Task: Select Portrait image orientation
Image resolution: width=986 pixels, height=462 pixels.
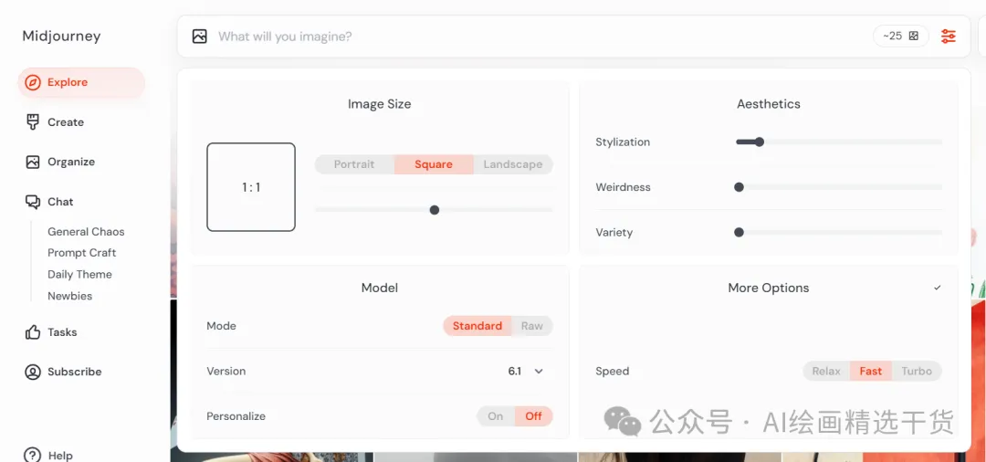Action: (x=354, y=164)
